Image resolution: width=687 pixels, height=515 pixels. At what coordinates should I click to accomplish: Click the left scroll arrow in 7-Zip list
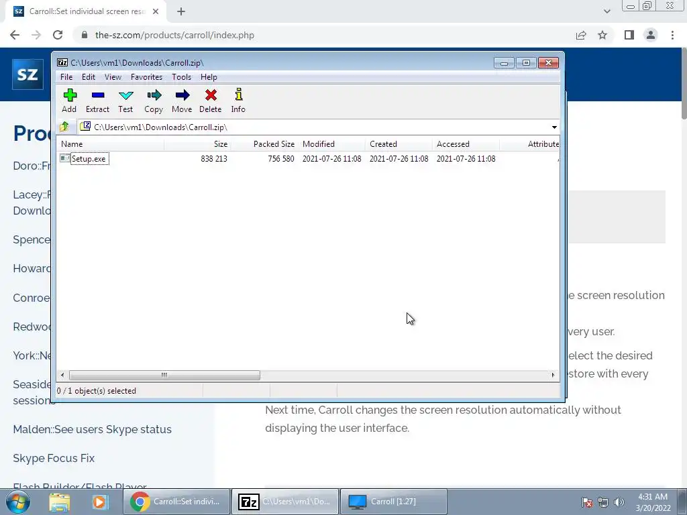pos(62,376)
